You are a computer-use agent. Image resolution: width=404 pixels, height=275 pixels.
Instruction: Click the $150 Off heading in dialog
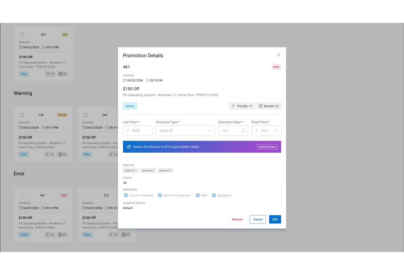click(x=131, y=89)
